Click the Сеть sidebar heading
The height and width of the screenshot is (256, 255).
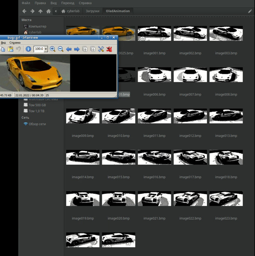[25, 118]
